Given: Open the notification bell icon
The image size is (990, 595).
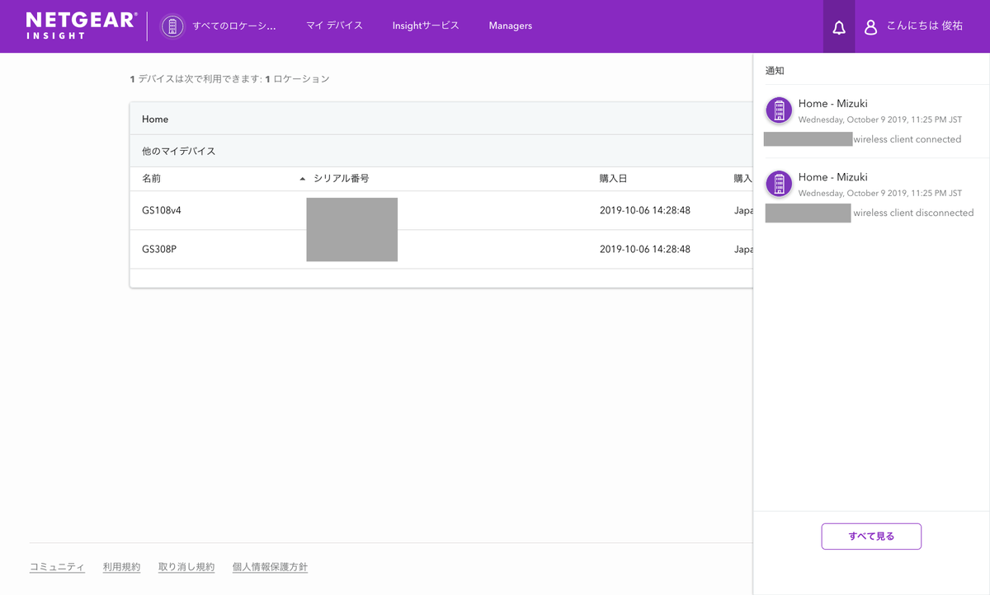Looking at the screenshot, I should [x=839, y=27].
